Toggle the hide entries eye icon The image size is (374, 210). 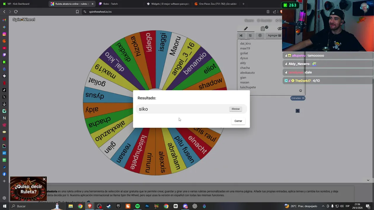pyautogui.click(x=280, y=29)
